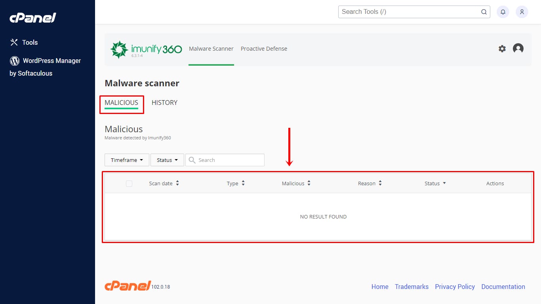This screenshot has height=304, width=541.
Task: Open the Privacy Policy link
Action: 455,287
